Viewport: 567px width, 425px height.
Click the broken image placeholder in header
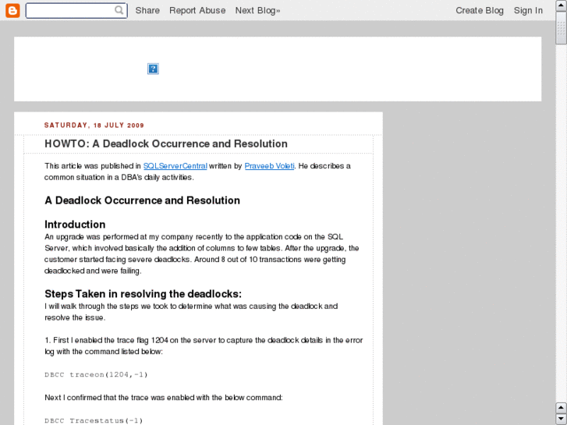[153, 69]
